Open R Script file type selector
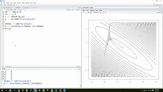This screenshot has width=163, height=92. point(78,66)
